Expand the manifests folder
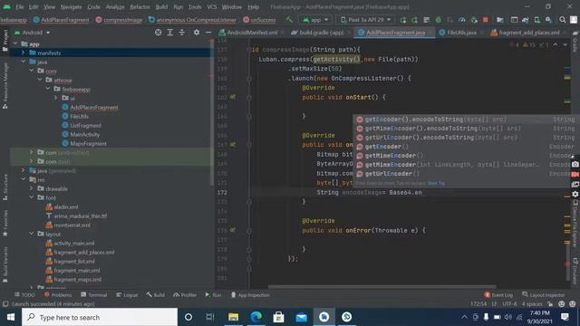Viewport: 580px width, 326px height. point(24,53)
